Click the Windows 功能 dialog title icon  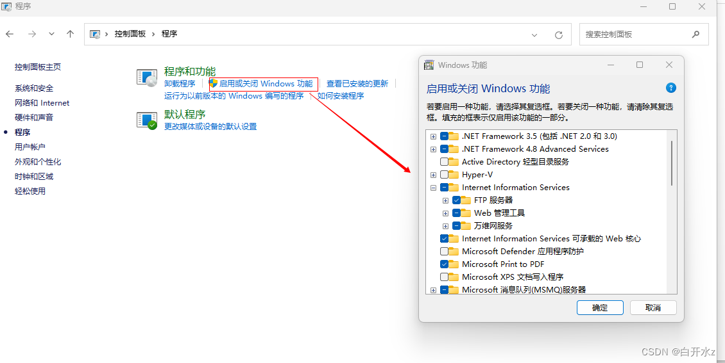429,65
